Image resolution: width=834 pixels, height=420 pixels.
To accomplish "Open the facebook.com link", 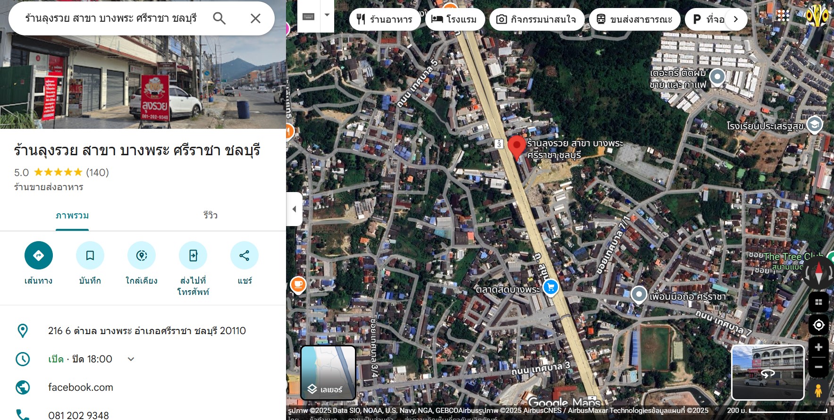I will point(81,387).
